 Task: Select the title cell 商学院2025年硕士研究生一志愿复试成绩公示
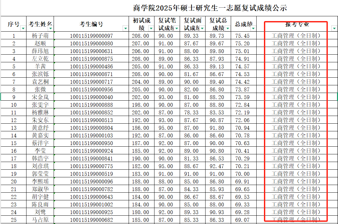click(x=210, y=8)
